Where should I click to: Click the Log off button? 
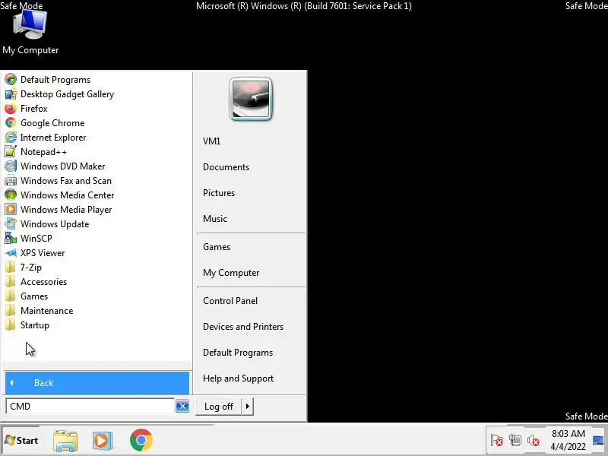(219, 407)
